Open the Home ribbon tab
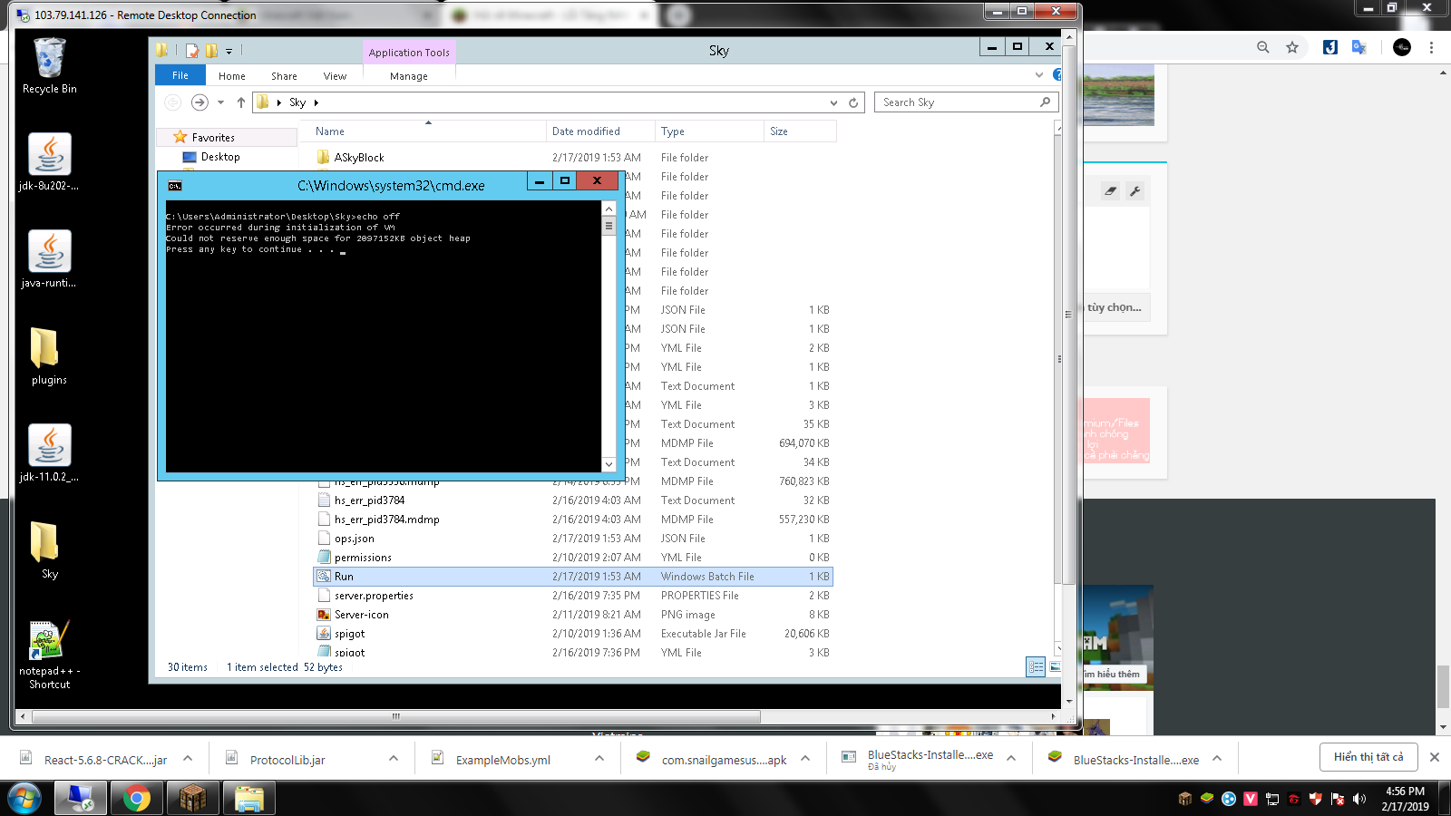This screenshot has width=1451, height=816. coord(231,76)
